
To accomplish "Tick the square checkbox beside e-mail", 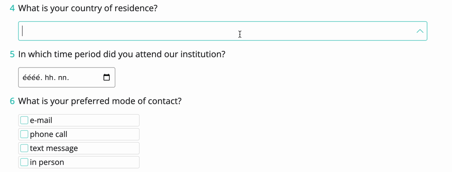I will pyautogui.click(x=24, y=120).
